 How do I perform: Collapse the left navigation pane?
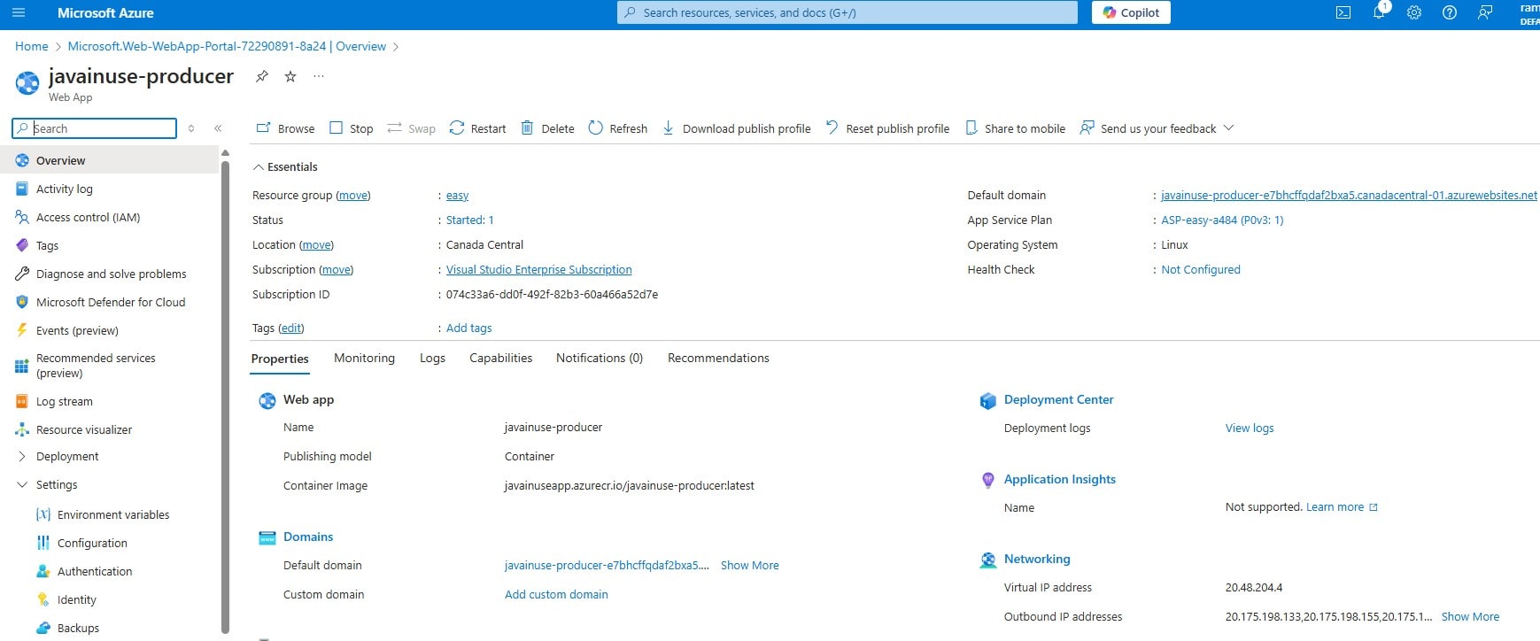pyautogui.click(x=218, y=128)
